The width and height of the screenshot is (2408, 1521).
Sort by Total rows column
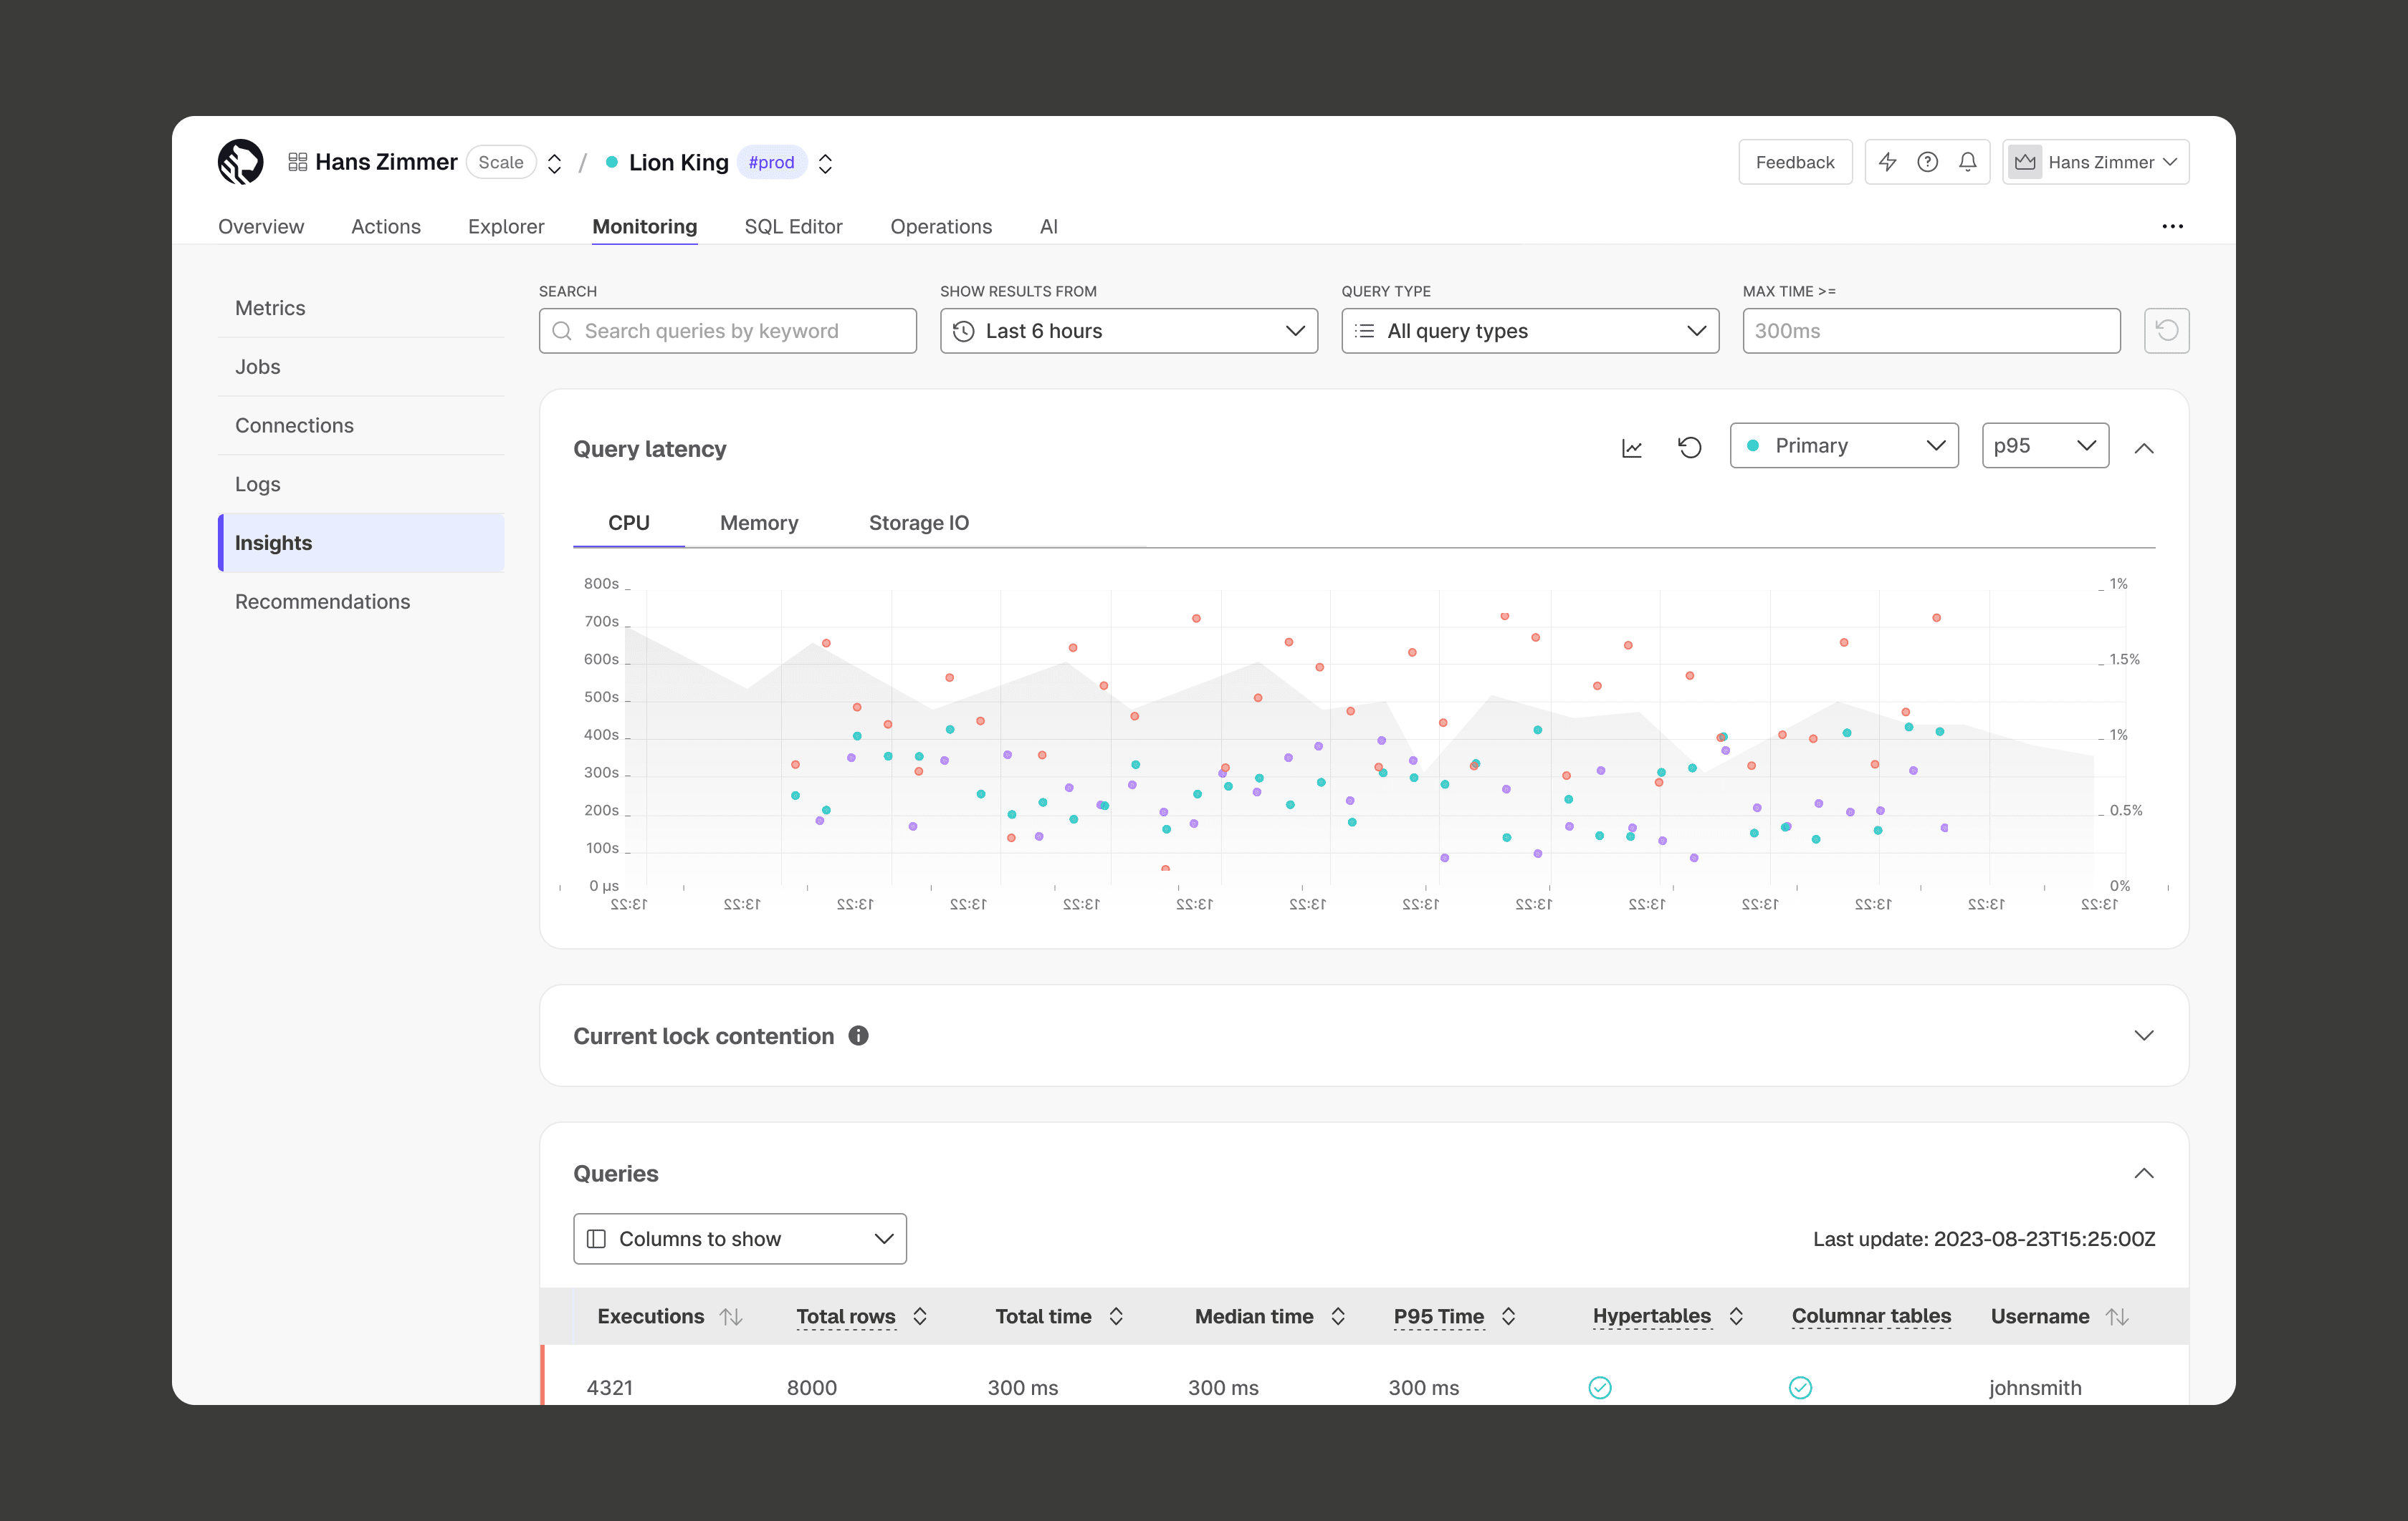click(x=920, y=1317)
